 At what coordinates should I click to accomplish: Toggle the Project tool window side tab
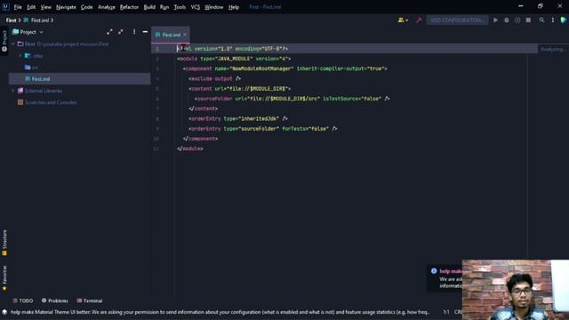(x=4, y=41)
